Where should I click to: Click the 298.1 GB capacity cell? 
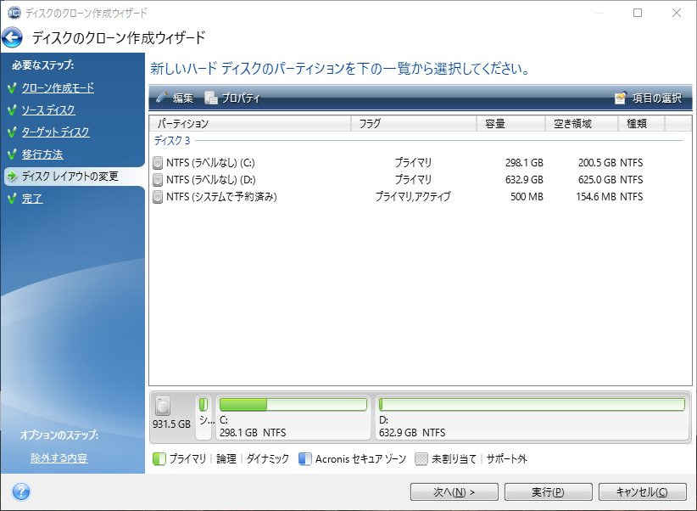pos(524,163)
